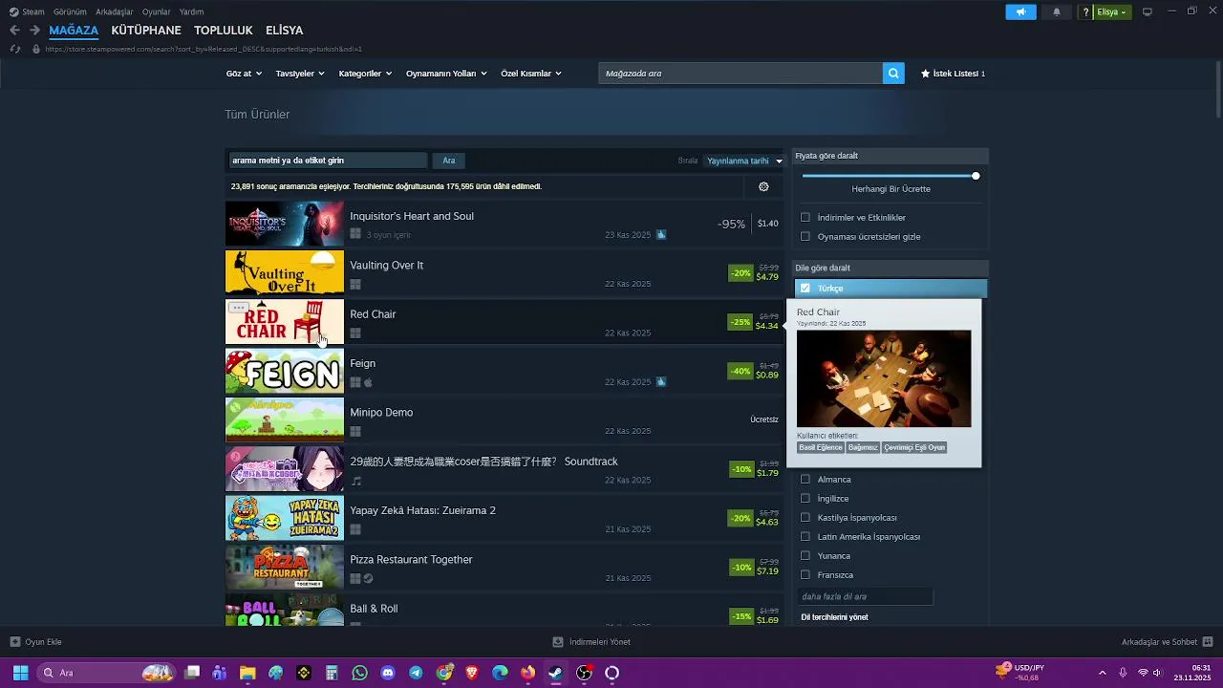Enable the İngilizce language checkbox
1223x688 pixels.
click(x=805, y=498)
